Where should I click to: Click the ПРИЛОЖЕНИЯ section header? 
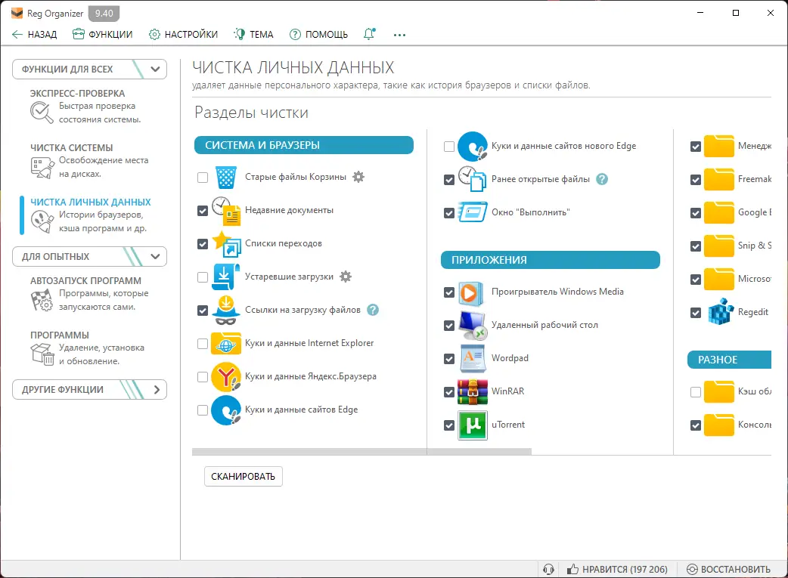(551, 260)
